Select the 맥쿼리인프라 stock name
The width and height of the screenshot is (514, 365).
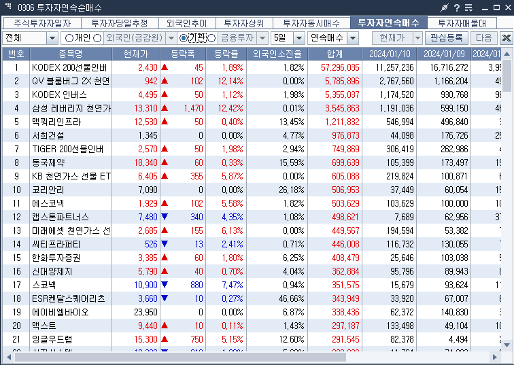[56, 122]
